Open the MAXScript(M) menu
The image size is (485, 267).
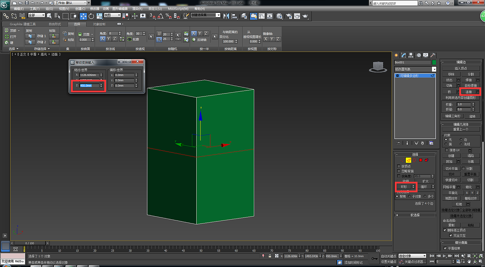[178, 9]
